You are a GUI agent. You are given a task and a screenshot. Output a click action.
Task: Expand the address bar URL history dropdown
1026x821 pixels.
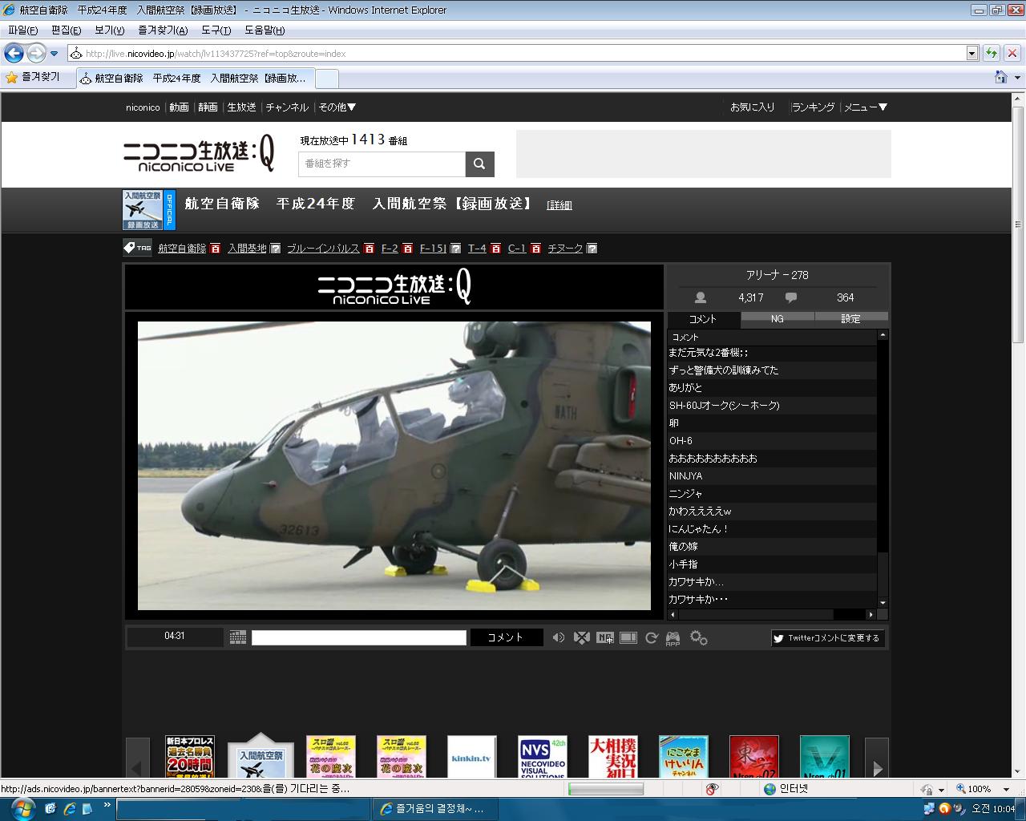coord(972,54)
